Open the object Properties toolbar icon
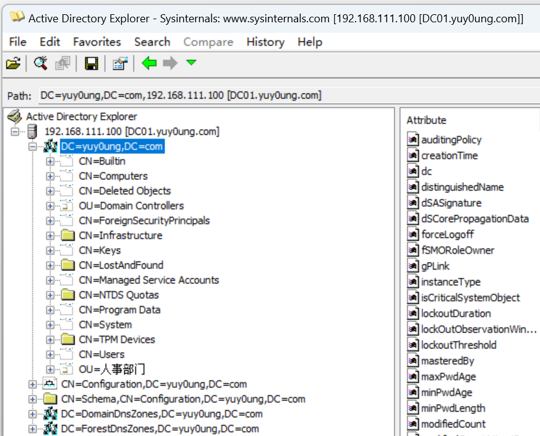 click(x=120, y=63)
